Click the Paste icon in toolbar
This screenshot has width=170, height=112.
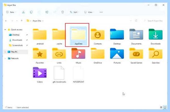point(39,12)
